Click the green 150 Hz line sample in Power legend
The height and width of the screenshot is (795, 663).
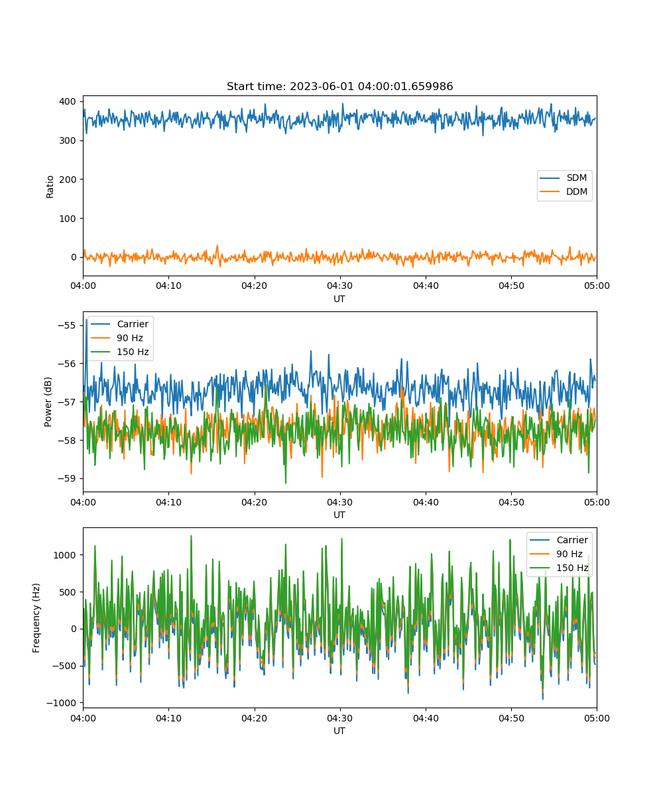pos(101,352)
